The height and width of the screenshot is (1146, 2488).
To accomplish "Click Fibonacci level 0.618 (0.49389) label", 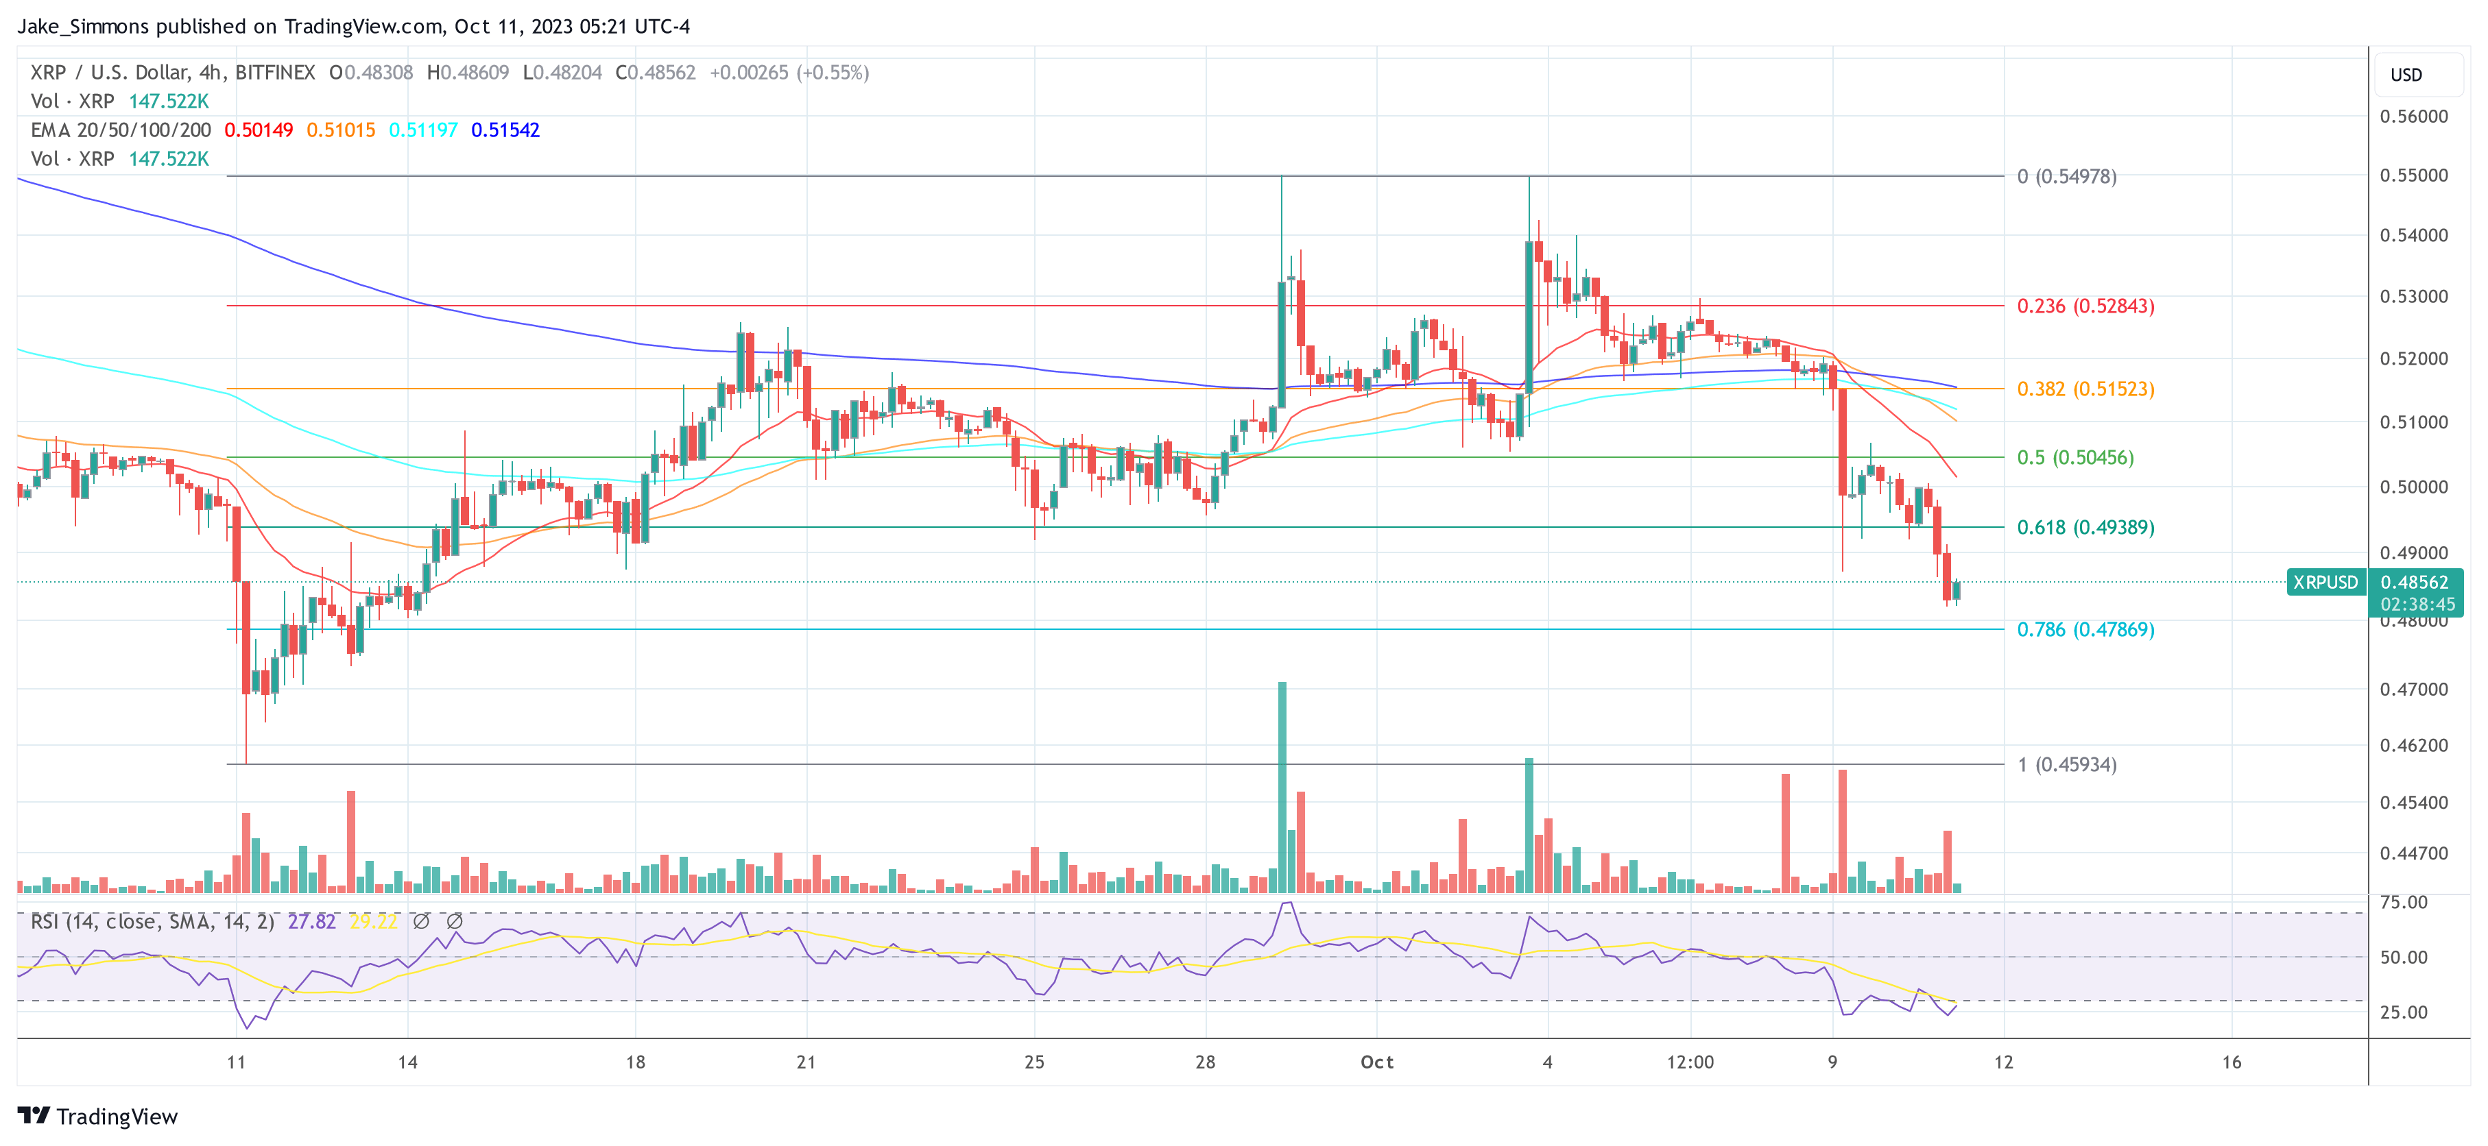I will (2085, 527).
